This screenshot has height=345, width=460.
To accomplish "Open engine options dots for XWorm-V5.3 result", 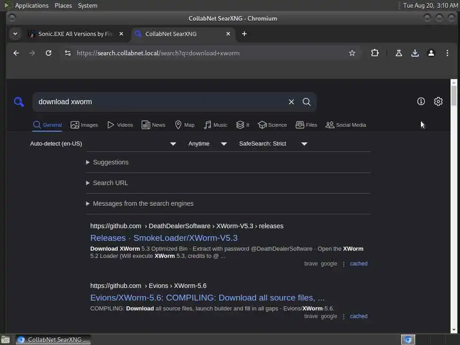I will [344, 264].
